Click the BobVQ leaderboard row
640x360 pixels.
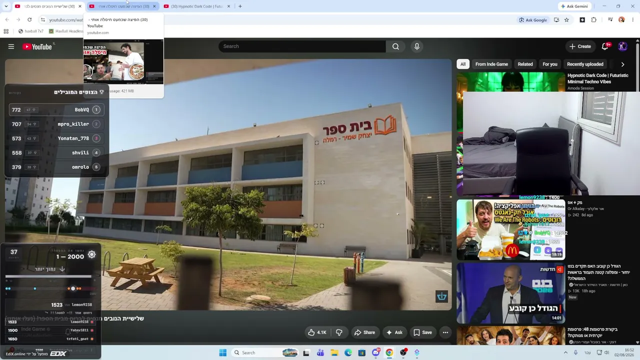[x=56, y=110]
